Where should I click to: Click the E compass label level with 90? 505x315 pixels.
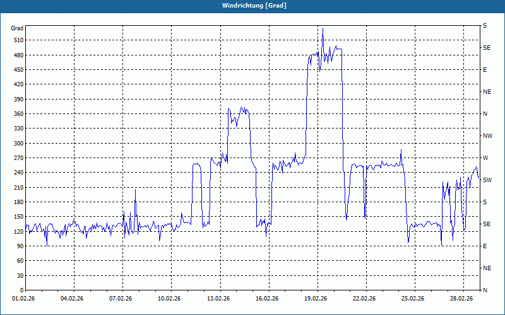485,246
